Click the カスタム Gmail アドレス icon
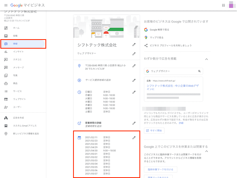 pyautogui.click(x=6, y=126)
